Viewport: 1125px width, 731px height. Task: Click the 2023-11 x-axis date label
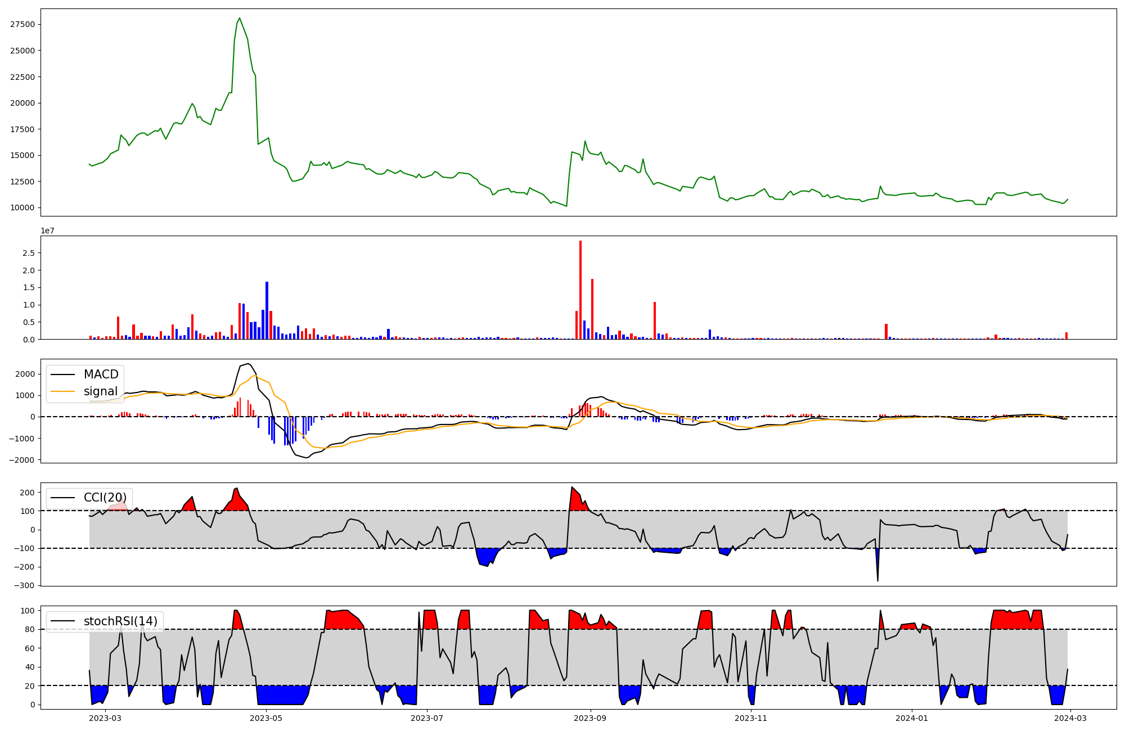point(751,718)
